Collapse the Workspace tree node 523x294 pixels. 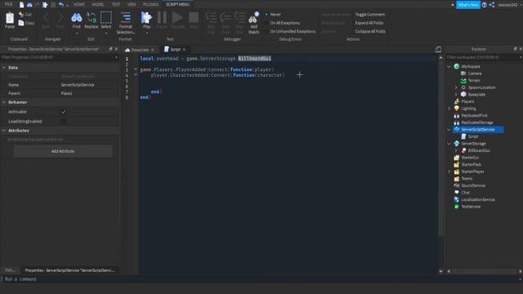coord(449,66)
